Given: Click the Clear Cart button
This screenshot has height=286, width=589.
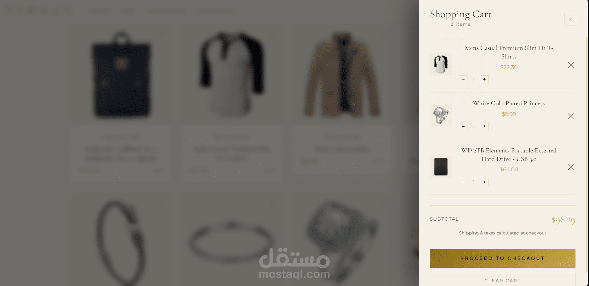Looking at the screenshot, I should click(502, 280).
